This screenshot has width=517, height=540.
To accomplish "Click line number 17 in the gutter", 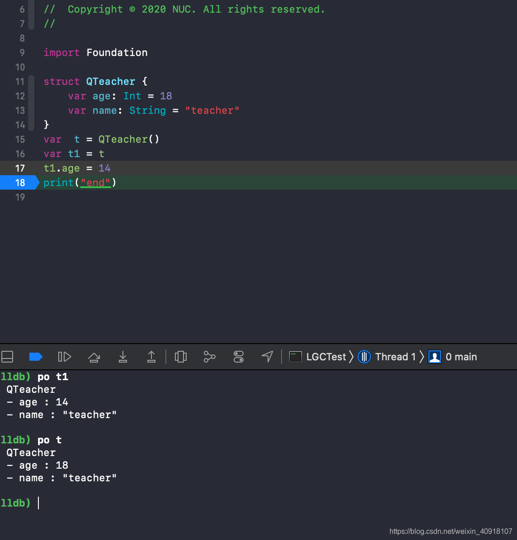I will coord(20,168).
